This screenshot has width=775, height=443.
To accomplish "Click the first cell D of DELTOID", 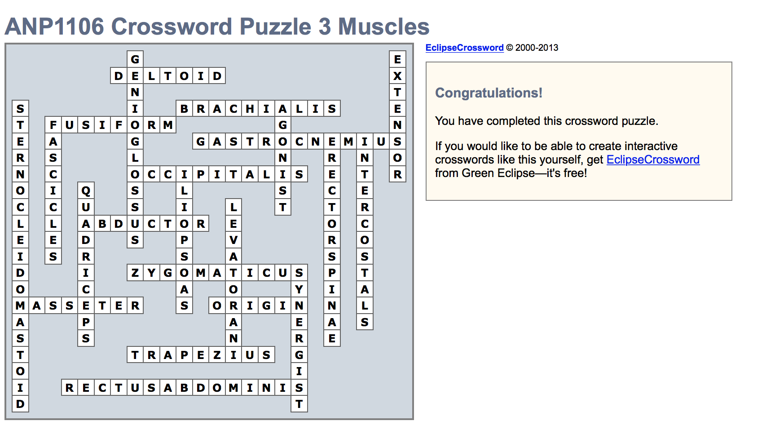I will click(x=119, y=76).
